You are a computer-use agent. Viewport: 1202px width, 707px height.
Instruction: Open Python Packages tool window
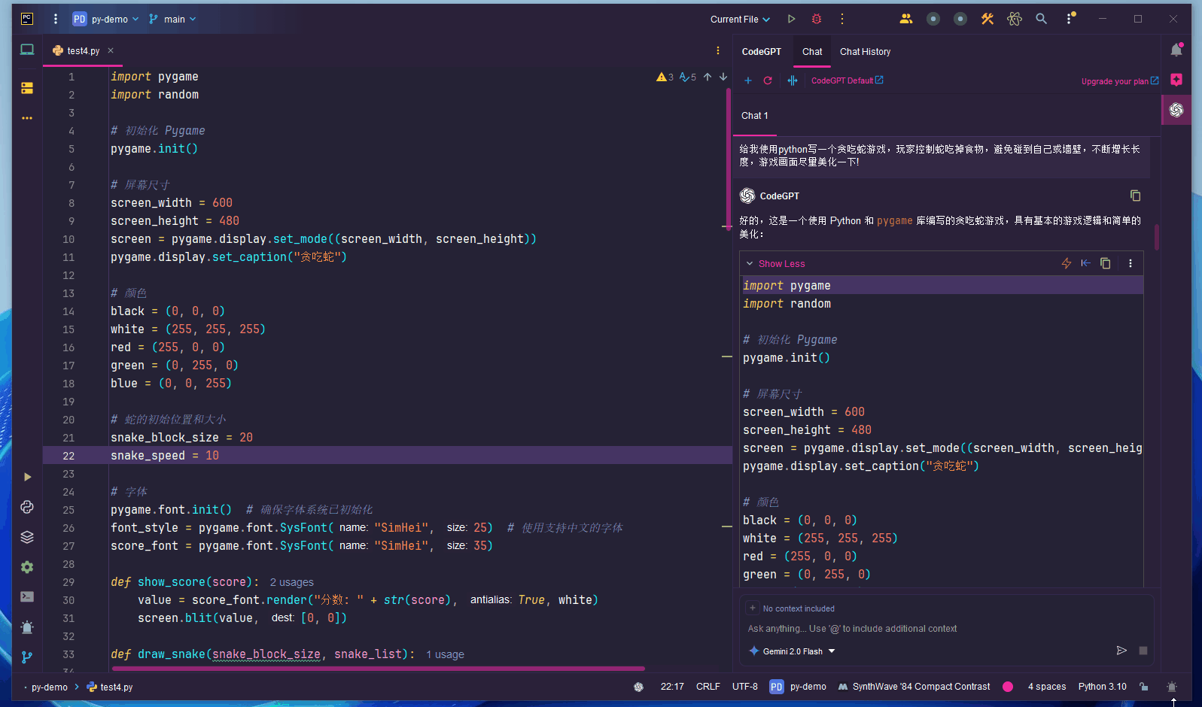tap(27, 507)
